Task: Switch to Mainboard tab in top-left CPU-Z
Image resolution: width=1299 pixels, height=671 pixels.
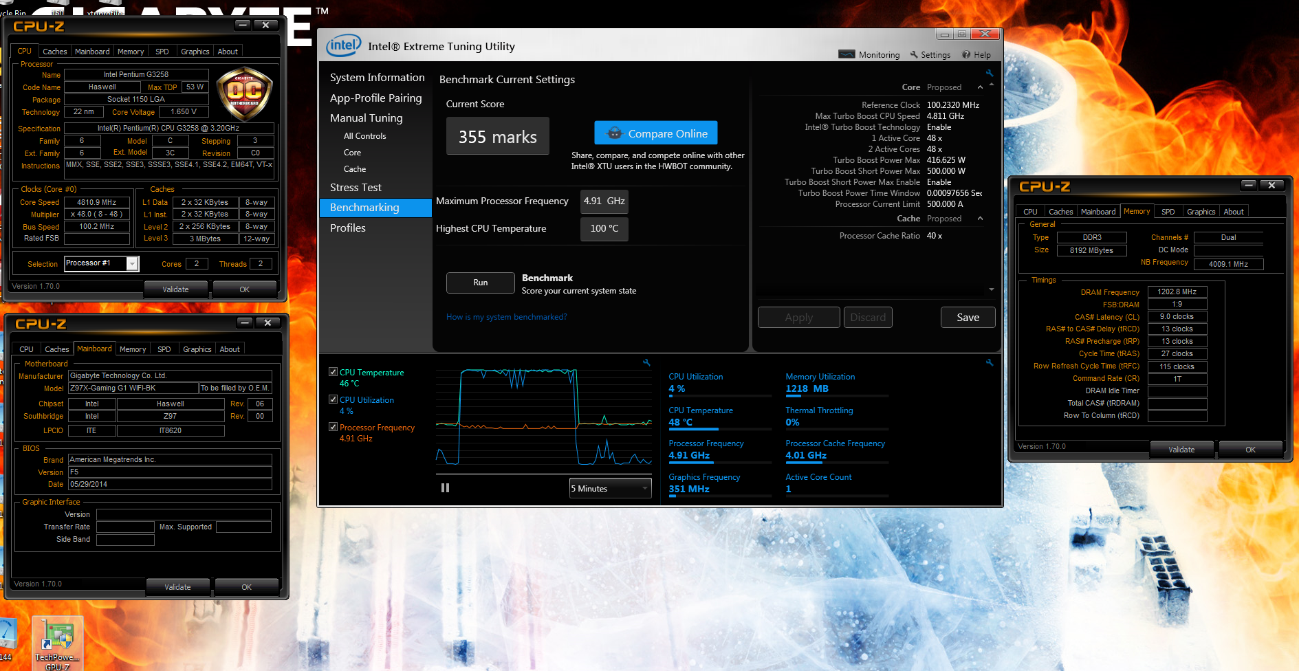Action: (x=92, y=52)
